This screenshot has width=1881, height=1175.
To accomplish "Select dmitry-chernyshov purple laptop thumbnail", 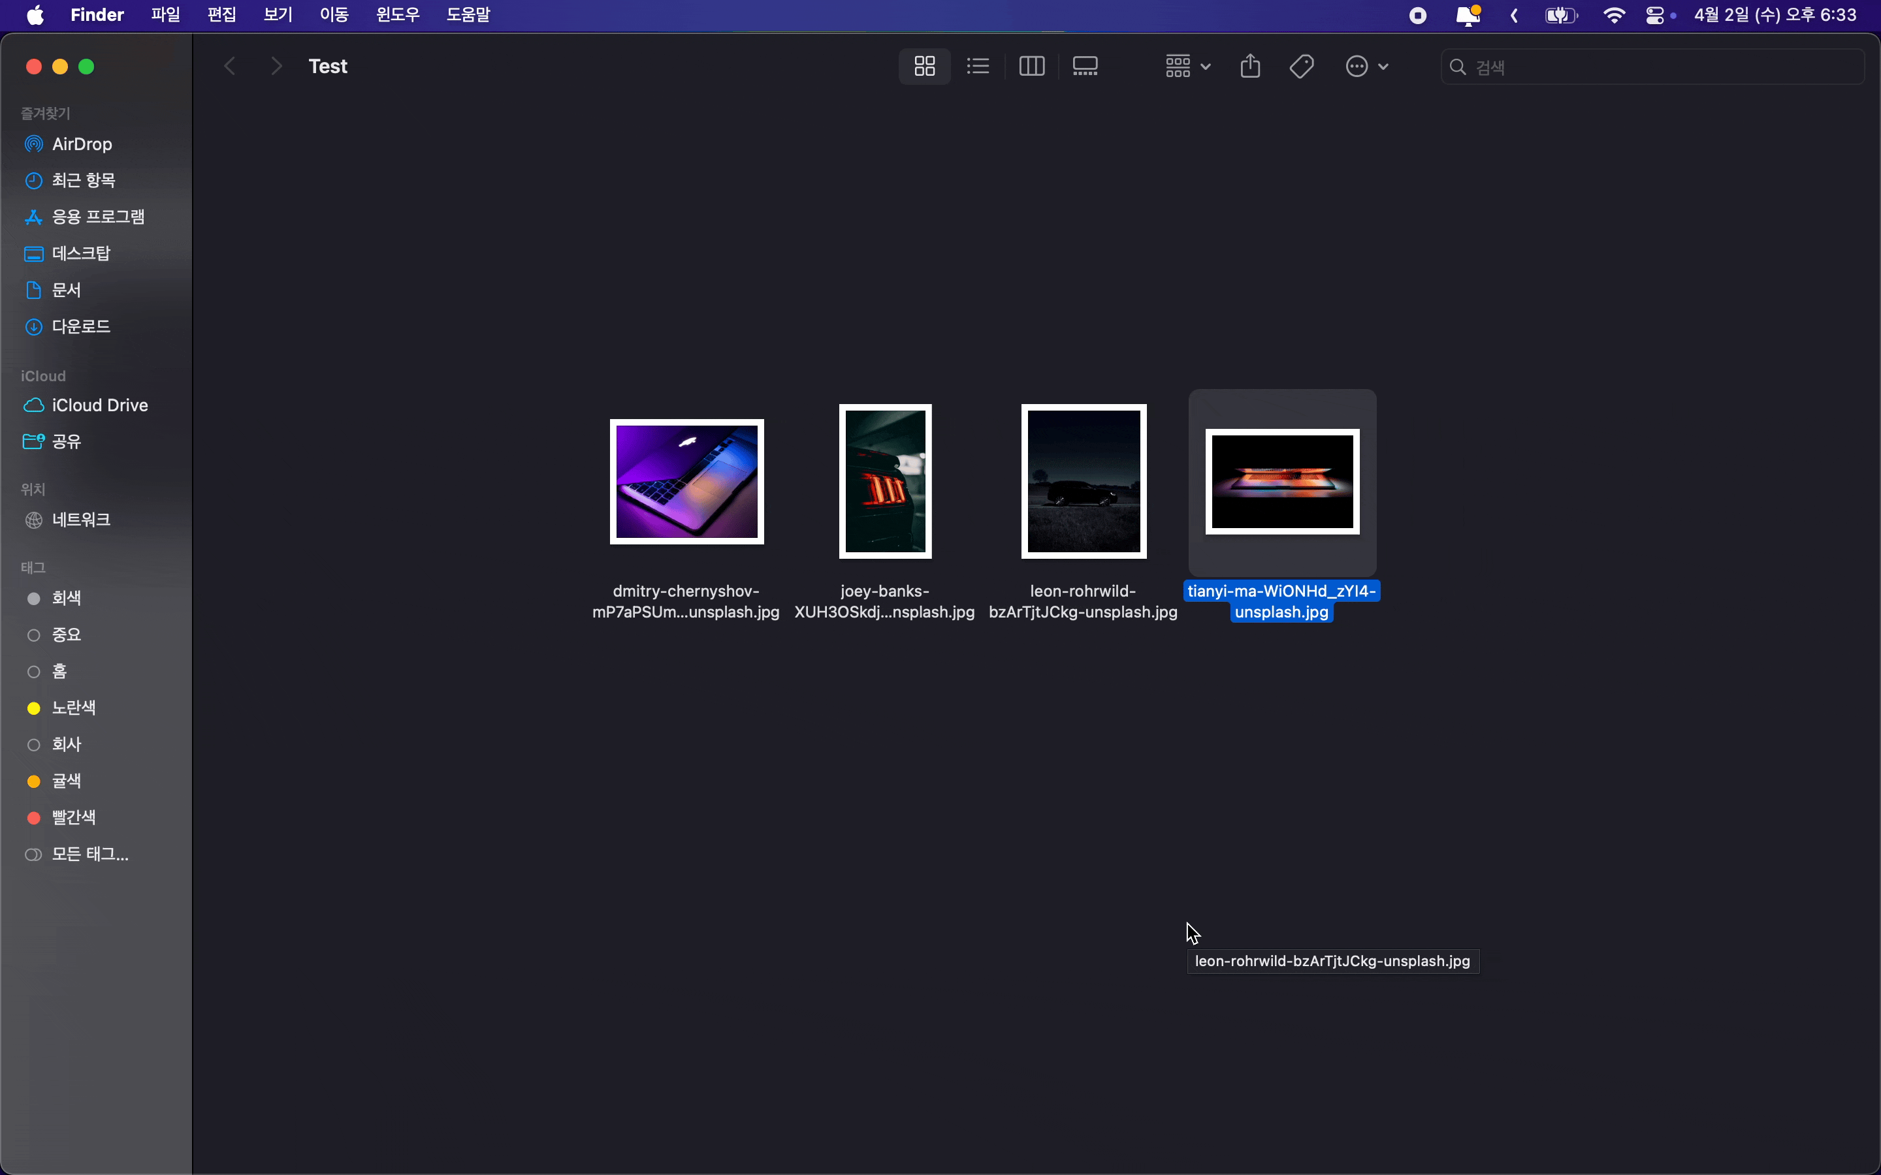I will point(686,482).
